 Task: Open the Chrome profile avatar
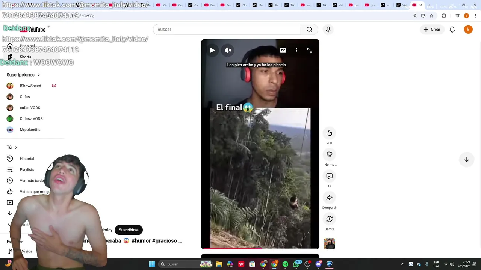click(466, 16)
